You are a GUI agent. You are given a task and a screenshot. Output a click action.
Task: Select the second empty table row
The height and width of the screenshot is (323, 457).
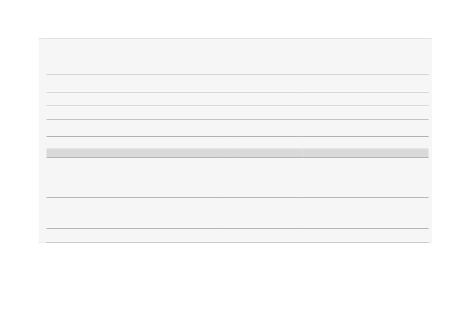click(x=237, y=99)
